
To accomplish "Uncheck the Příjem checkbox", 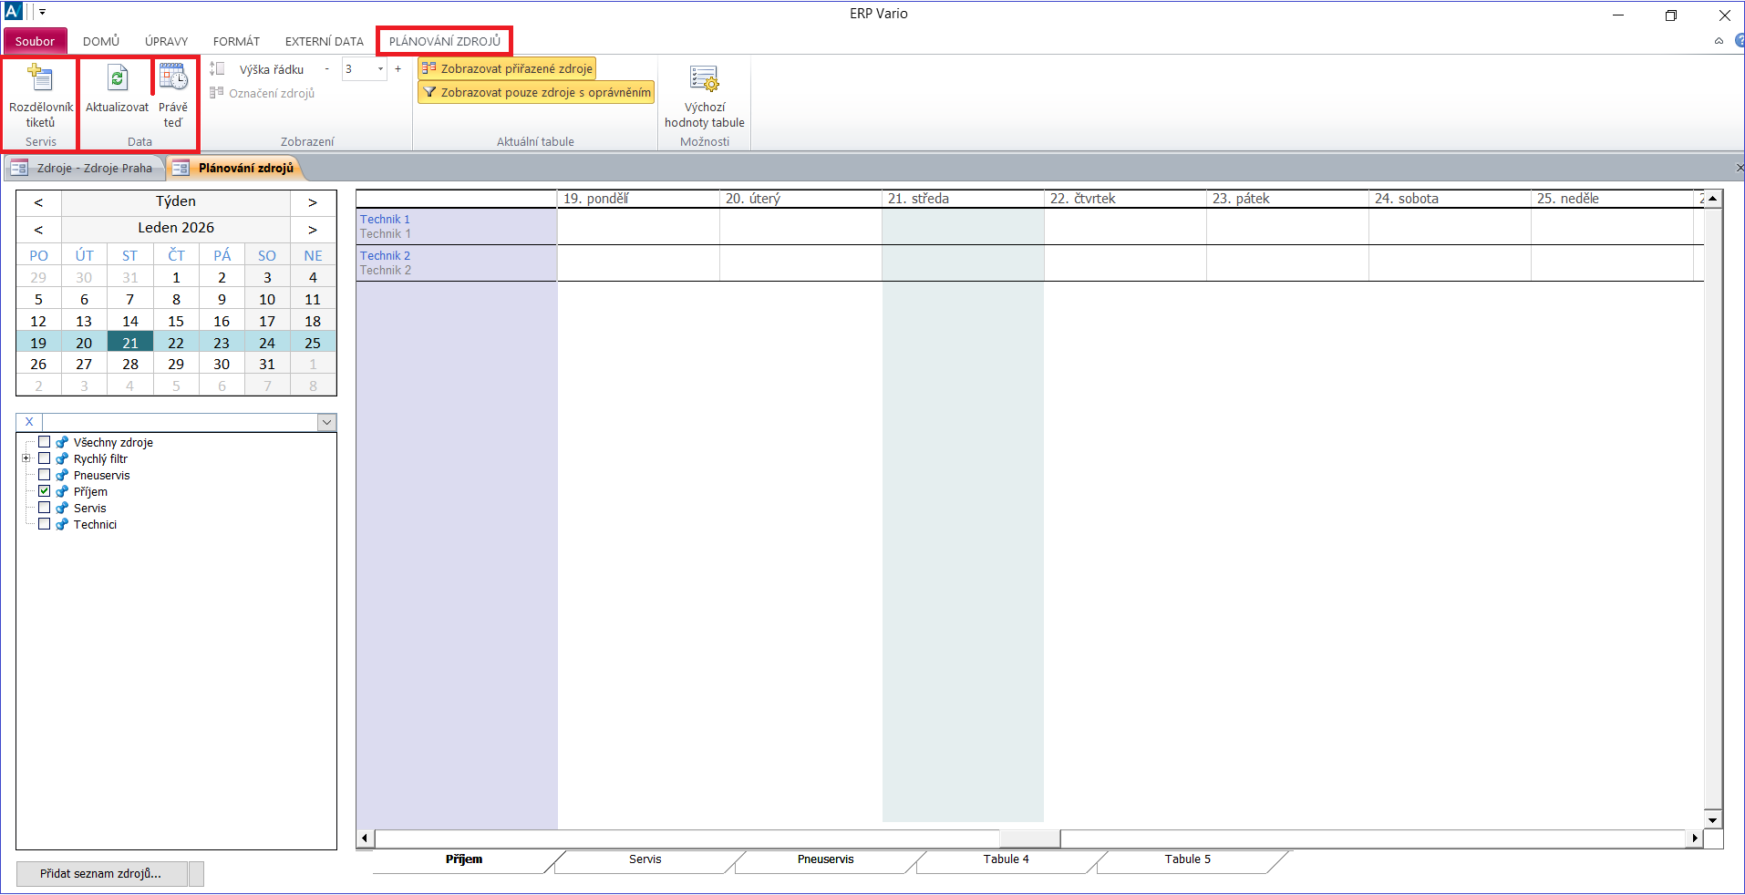I will click(44, 491).
